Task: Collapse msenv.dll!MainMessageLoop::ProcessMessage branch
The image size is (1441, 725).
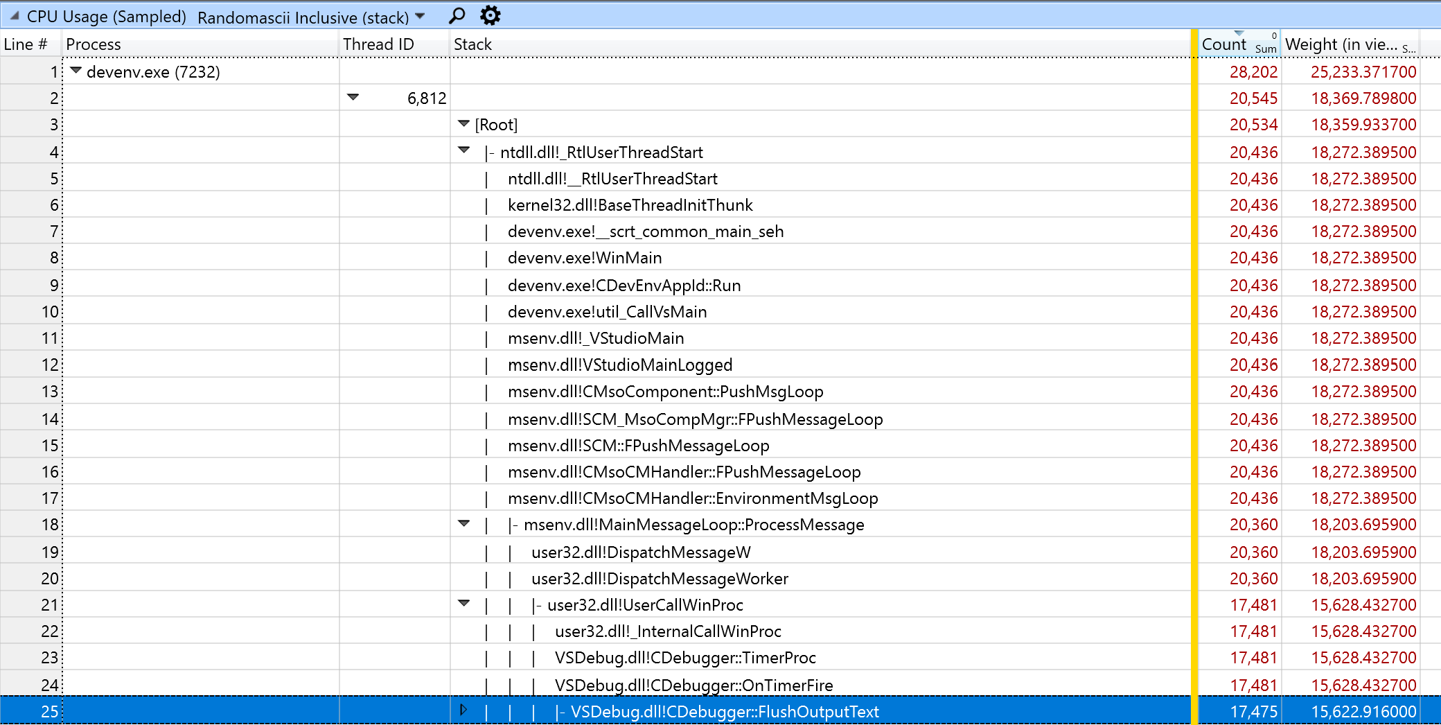Action: tap(463, 522)
